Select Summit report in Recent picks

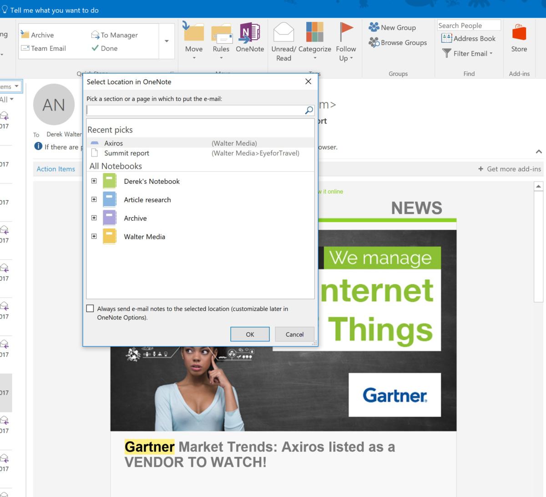[200, 153]
